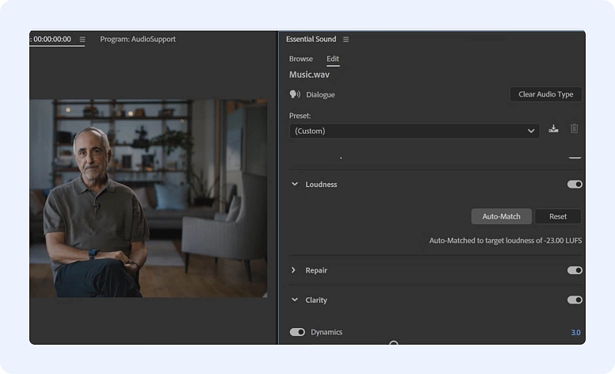Turn off the Clarity section toggle
615x374 pixels.
pyautogui.click(x=575, y=300)
